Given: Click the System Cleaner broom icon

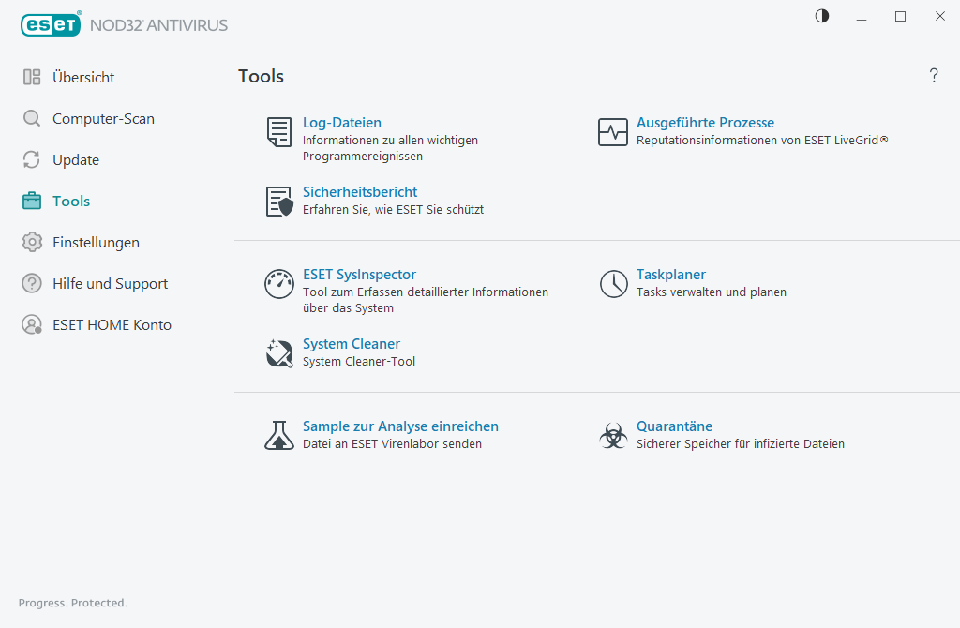Looking at the screenshot, I should coord(278,353).
